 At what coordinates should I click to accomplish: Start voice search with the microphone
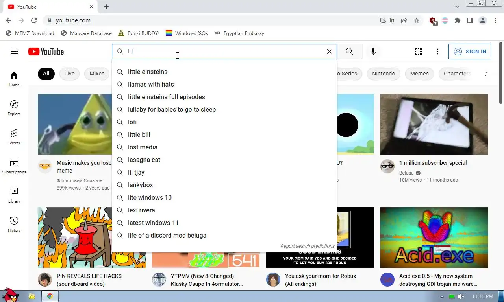373,52
